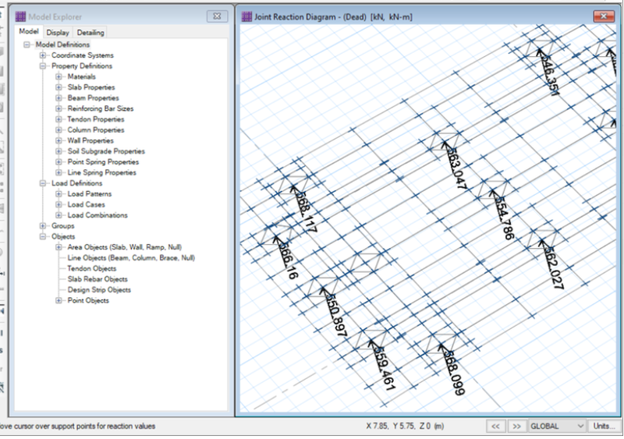Select Load Cases tree item
This screenshot has width=624, height=439.
pos(87,204)
